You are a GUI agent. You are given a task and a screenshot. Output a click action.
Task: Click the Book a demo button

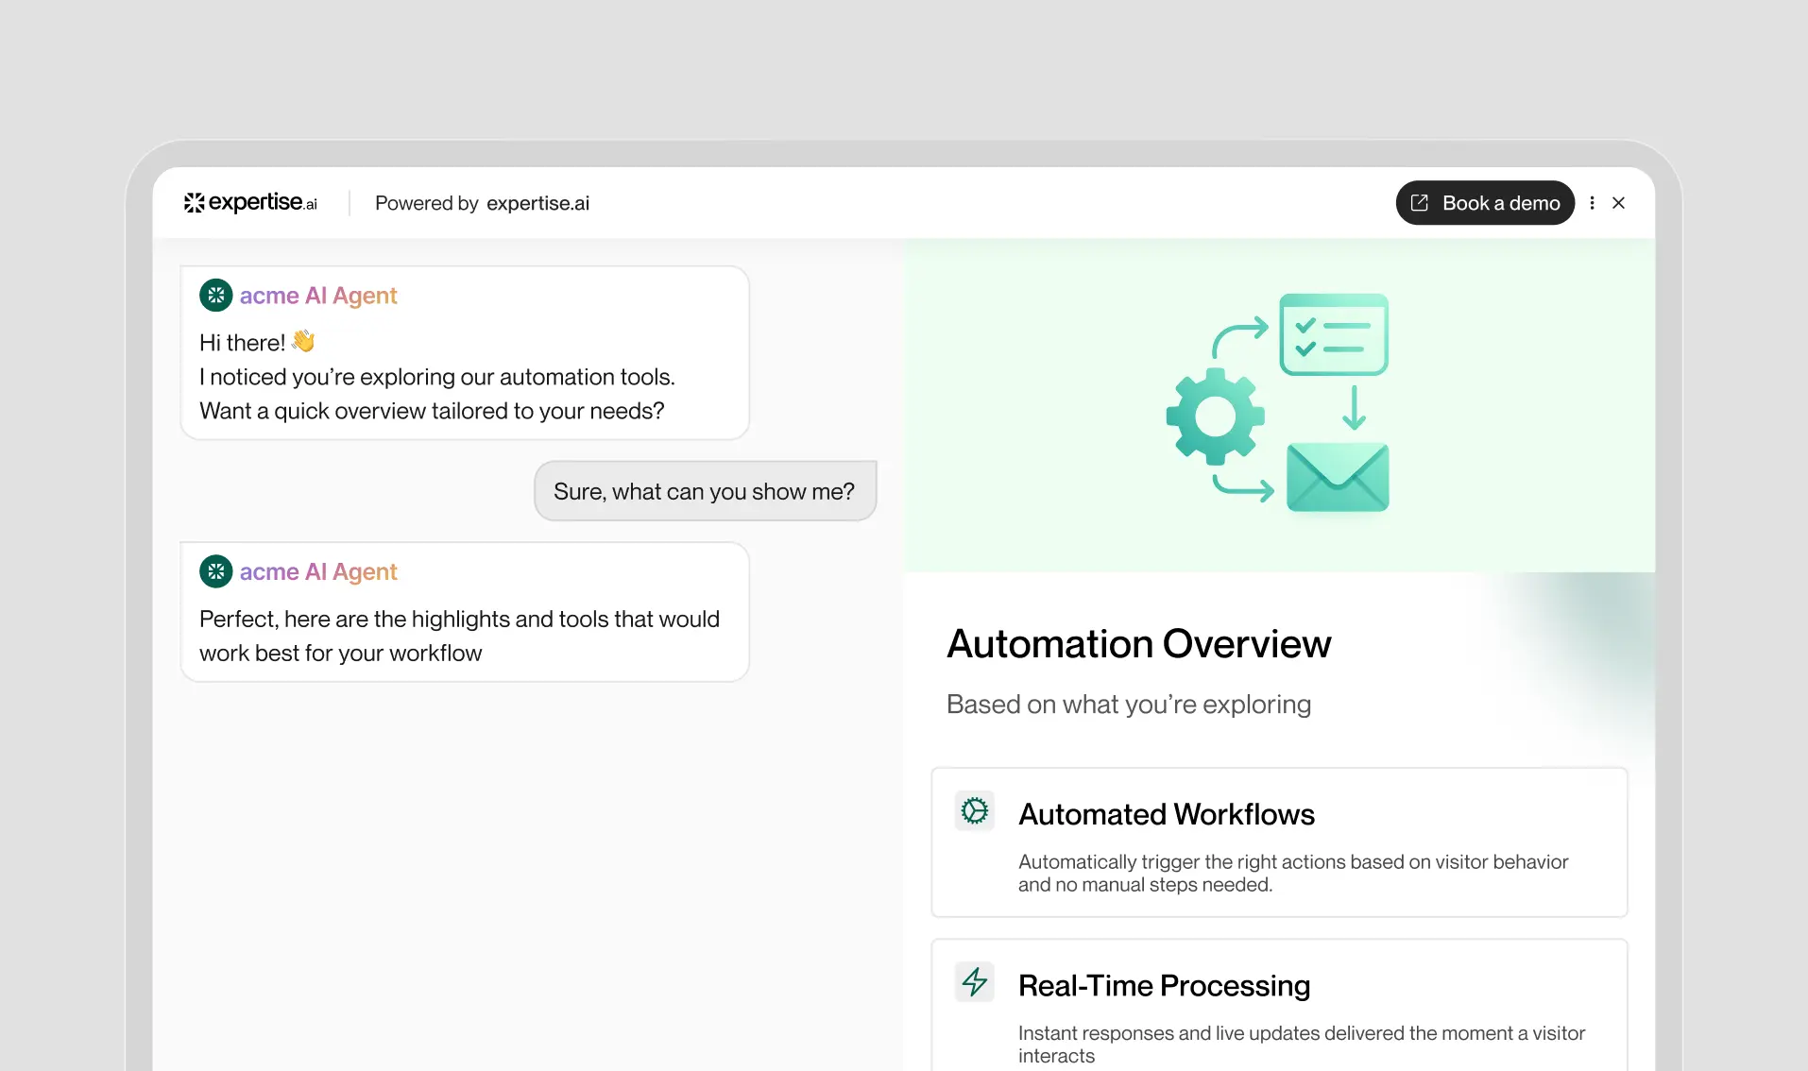1484,203
